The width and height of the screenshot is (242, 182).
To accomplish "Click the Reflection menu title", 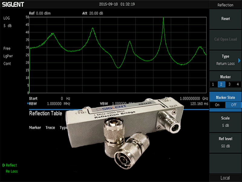I will 225,5.
